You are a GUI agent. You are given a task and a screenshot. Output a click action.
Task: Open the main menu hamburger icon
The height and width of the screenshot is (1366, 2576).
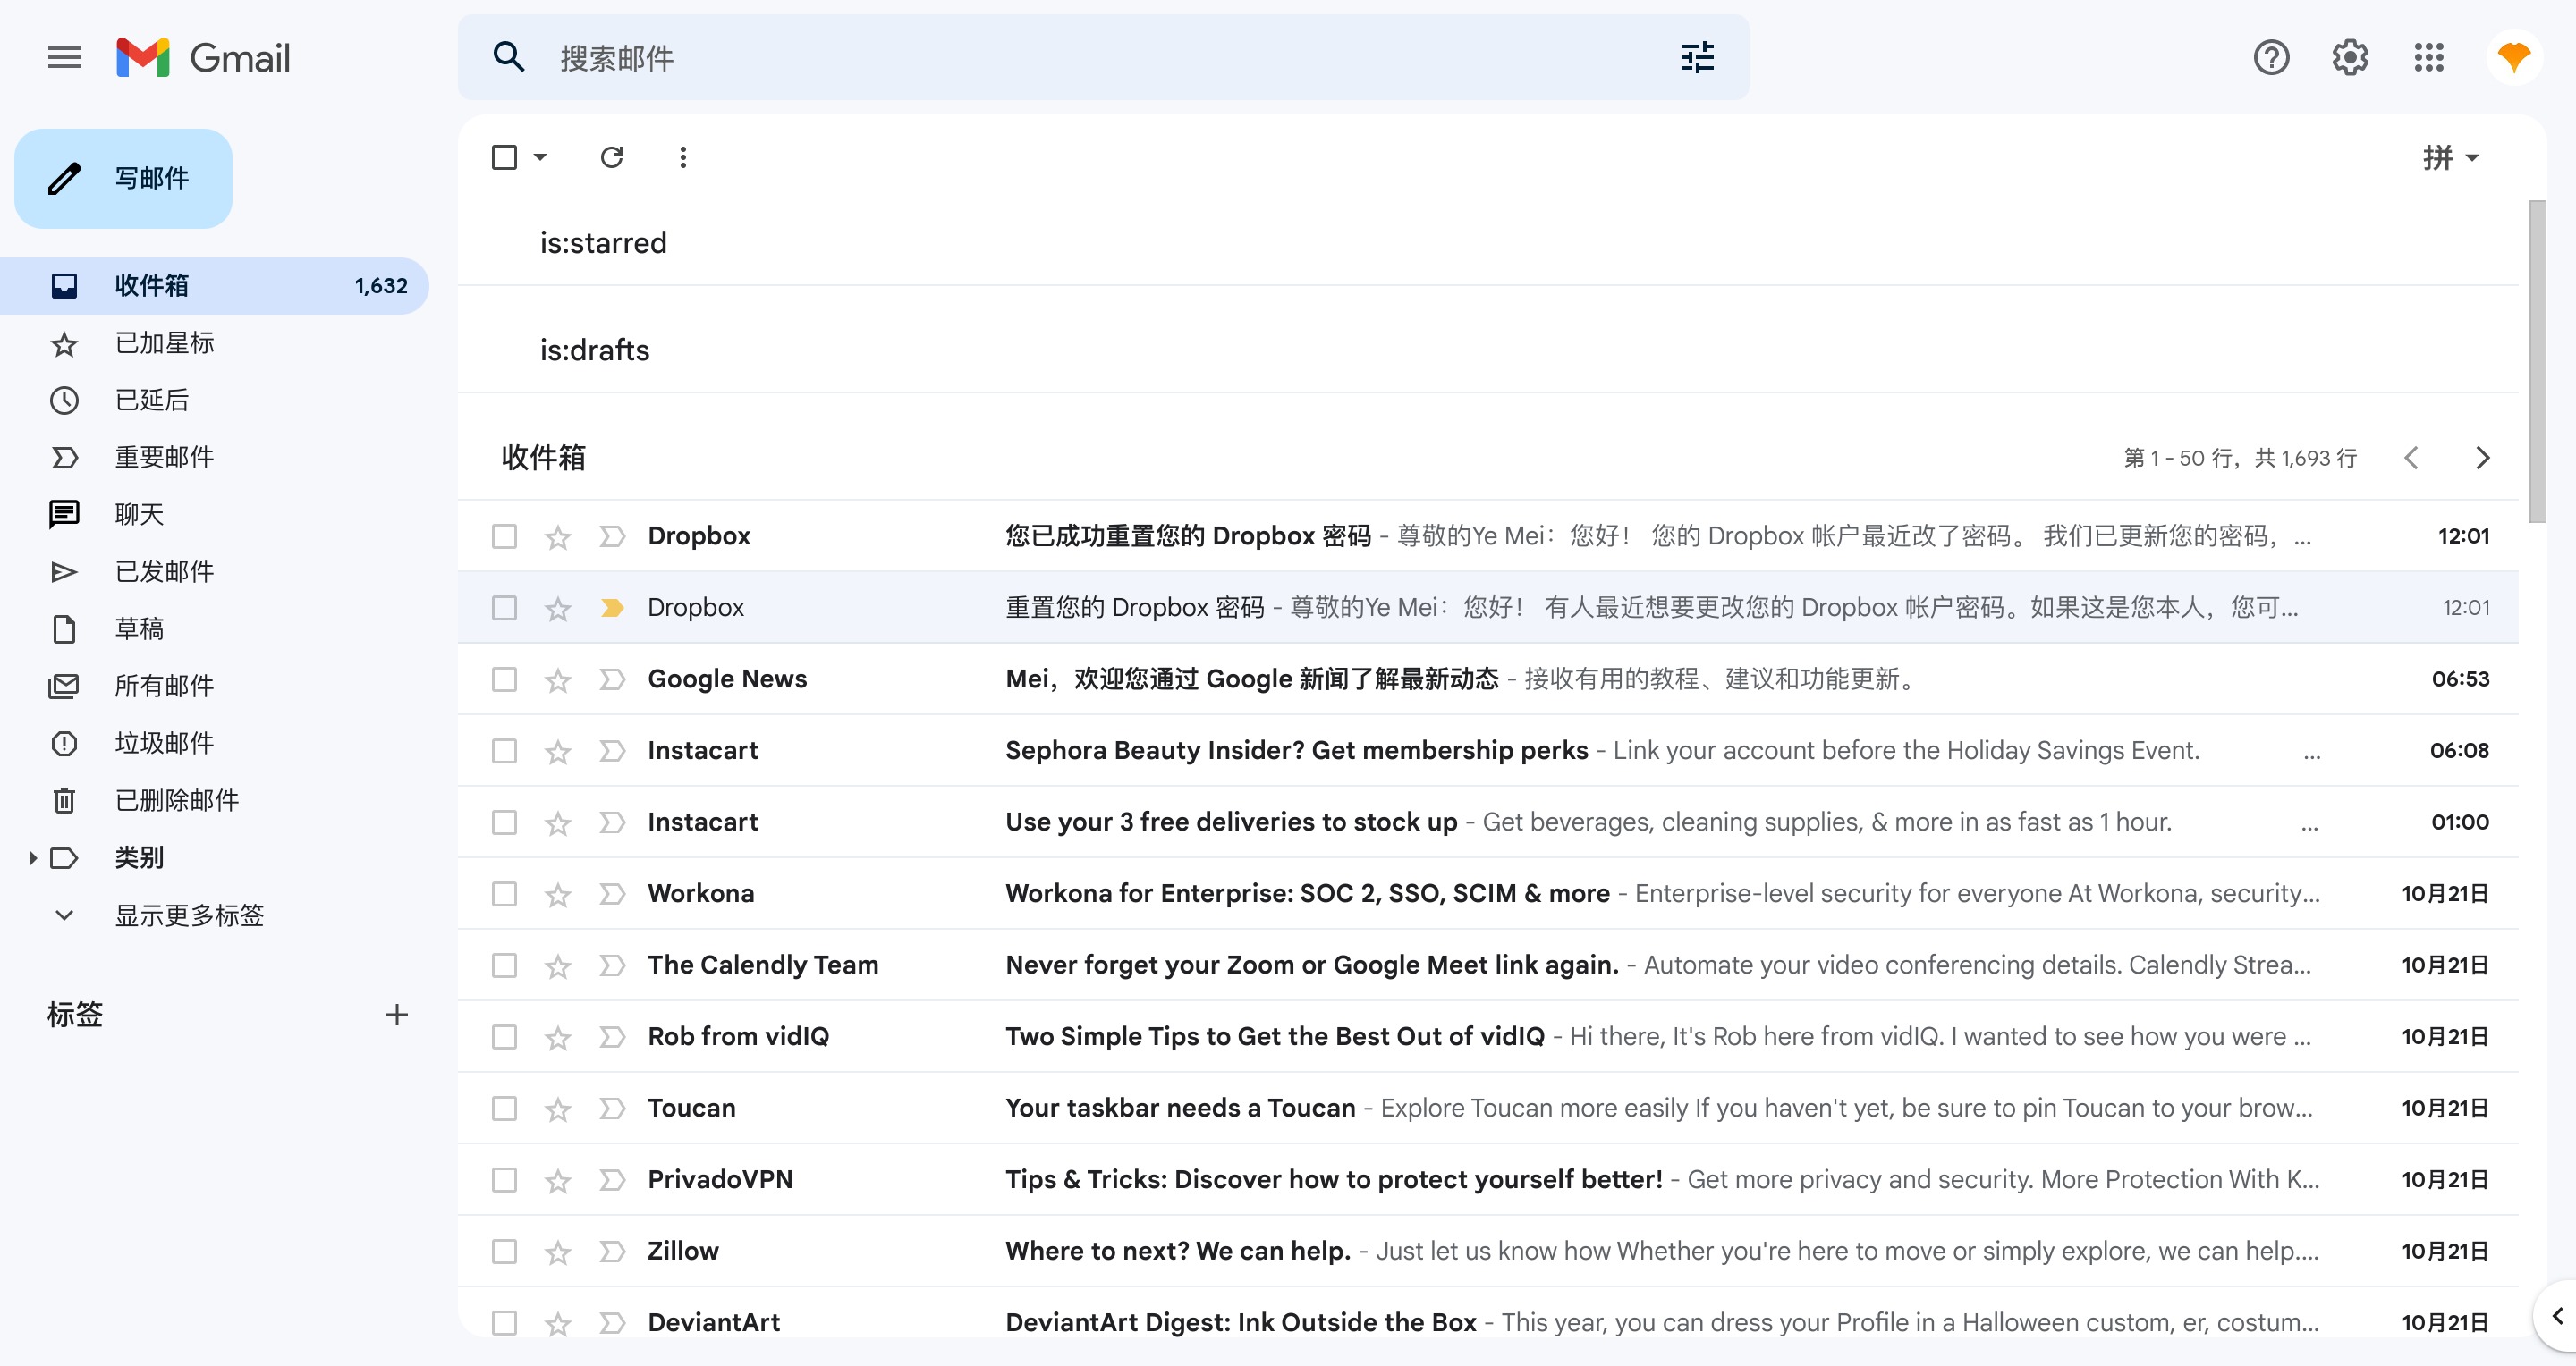[x=64, y=57]
